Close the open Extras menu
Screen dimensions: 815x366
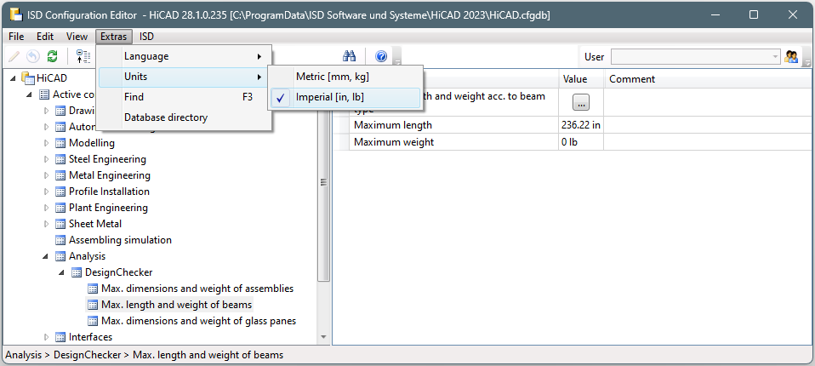[114, 37]
